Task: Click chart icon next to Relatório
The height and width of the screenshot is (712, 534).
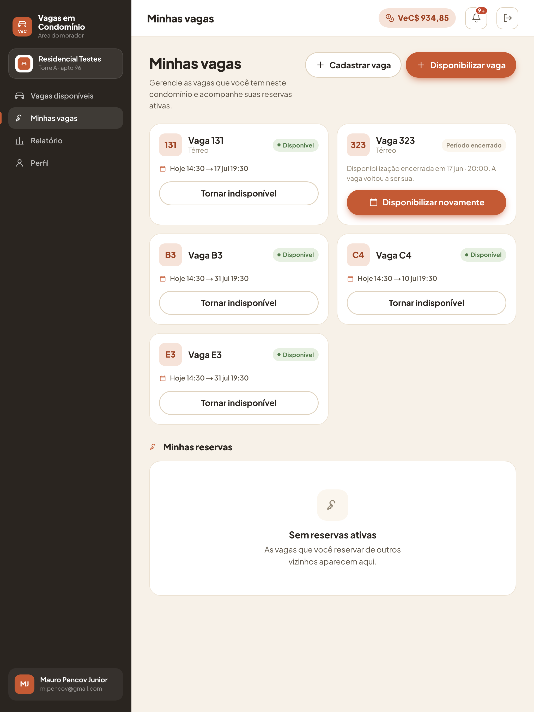Action: (20, 141)
